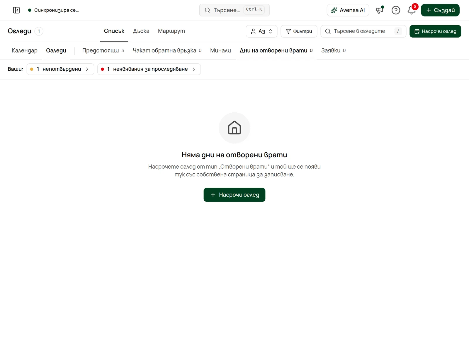Image resolution: width=469 pixels, height=352 pixels.
Task: Focus the global Търсене search box
Action: (x=235, y=10)
